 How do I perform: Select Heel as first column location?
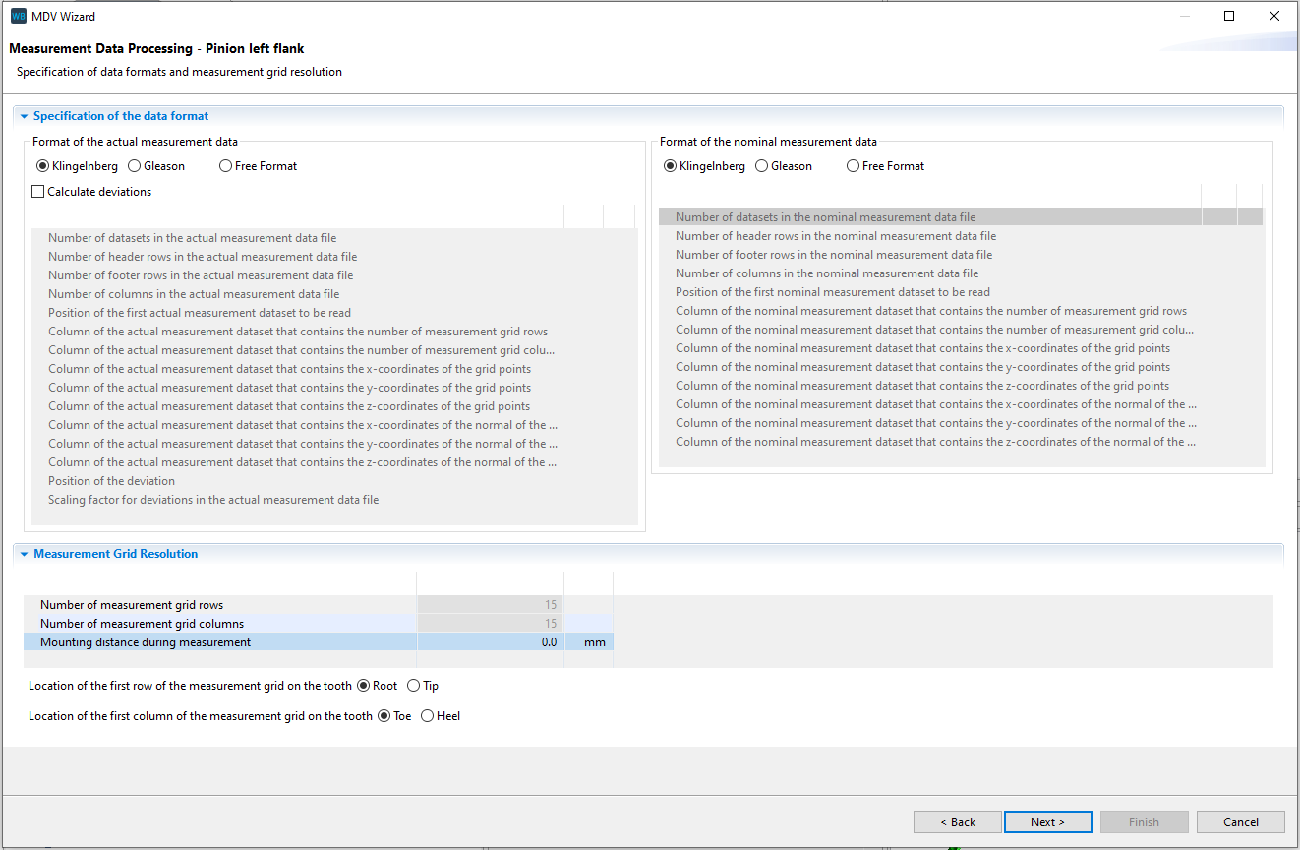click(427, 715)
